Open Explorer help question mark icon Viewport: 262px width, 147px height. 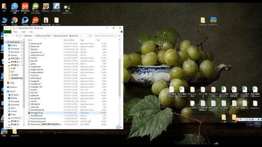point(122,32)
